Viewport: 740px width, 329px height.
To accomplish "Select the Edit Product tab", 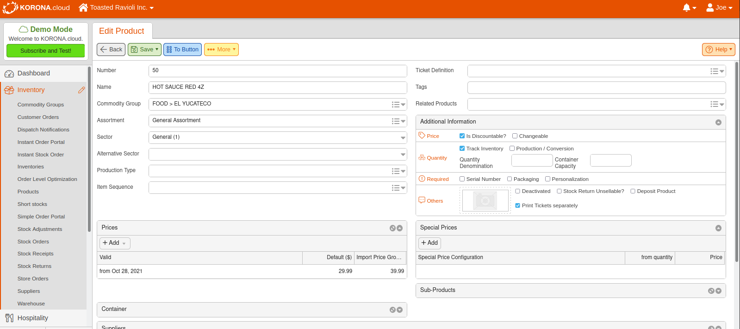I will click(x=122, y=31).
